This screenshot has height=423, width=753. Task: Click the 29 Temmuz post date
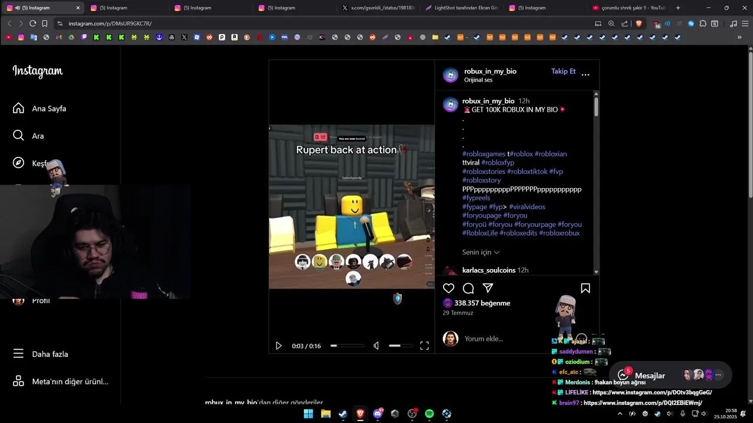458,313
